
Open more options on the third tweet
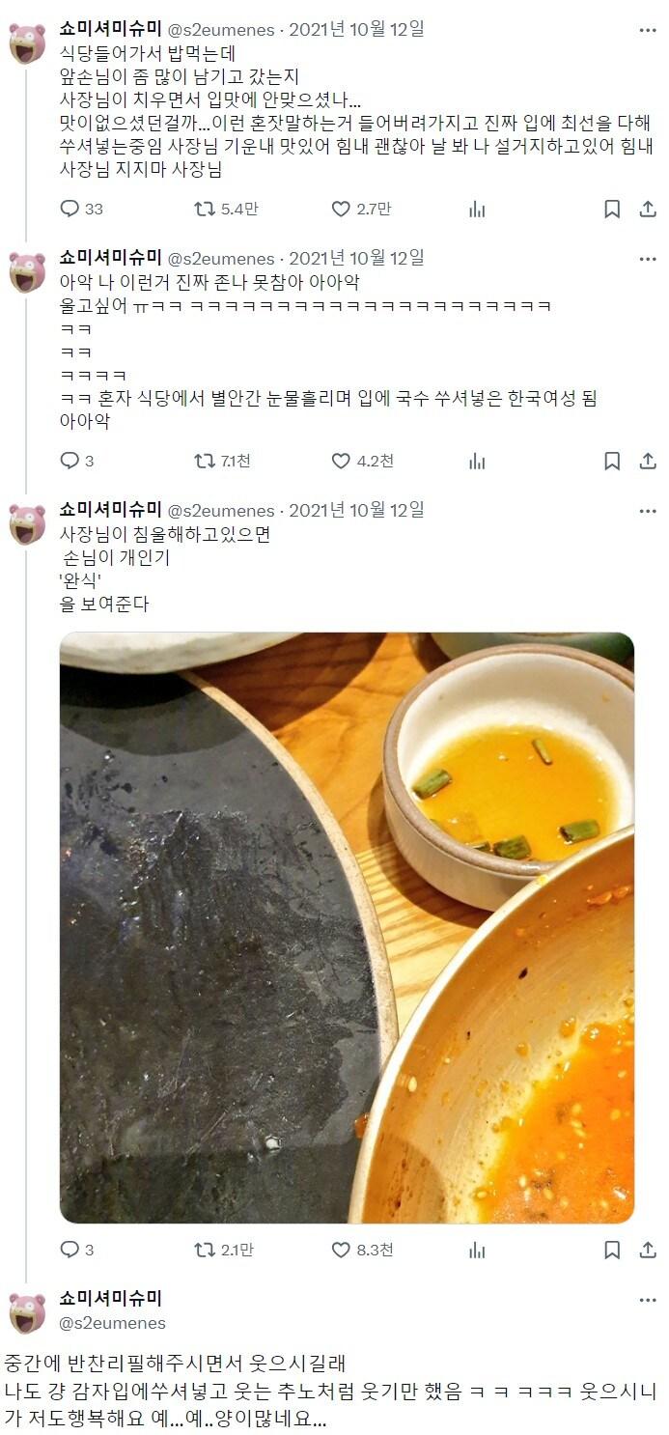pos(648,510)
